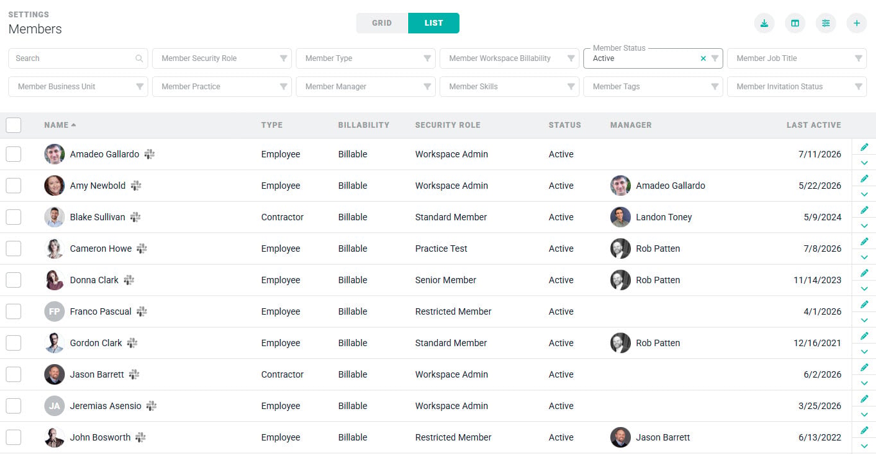Click Slack icon beside John Bosworth
This screenshot has height=454, width=876.
(x=141, y=437)
